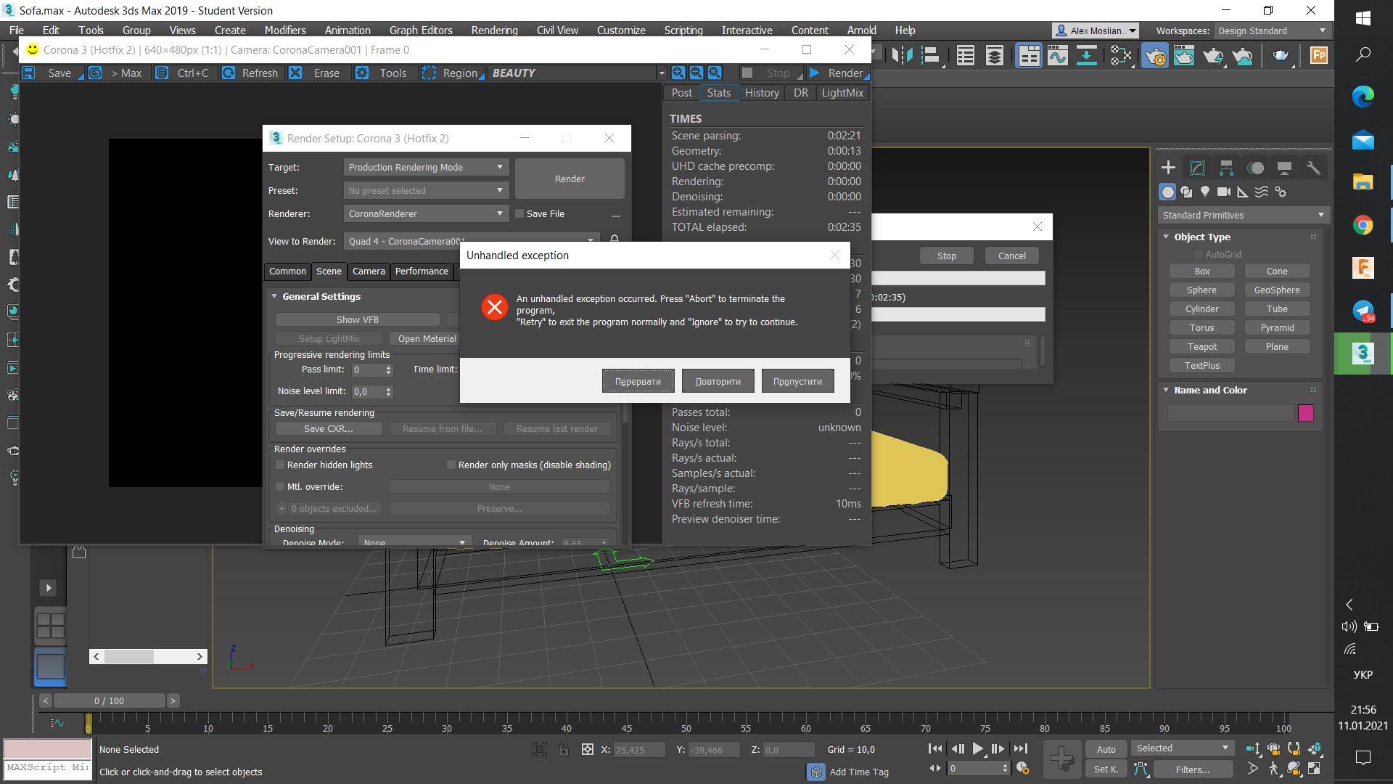Open the Modify panel tab icon
Viewport: 1393px width, 784px height.
1197,168
